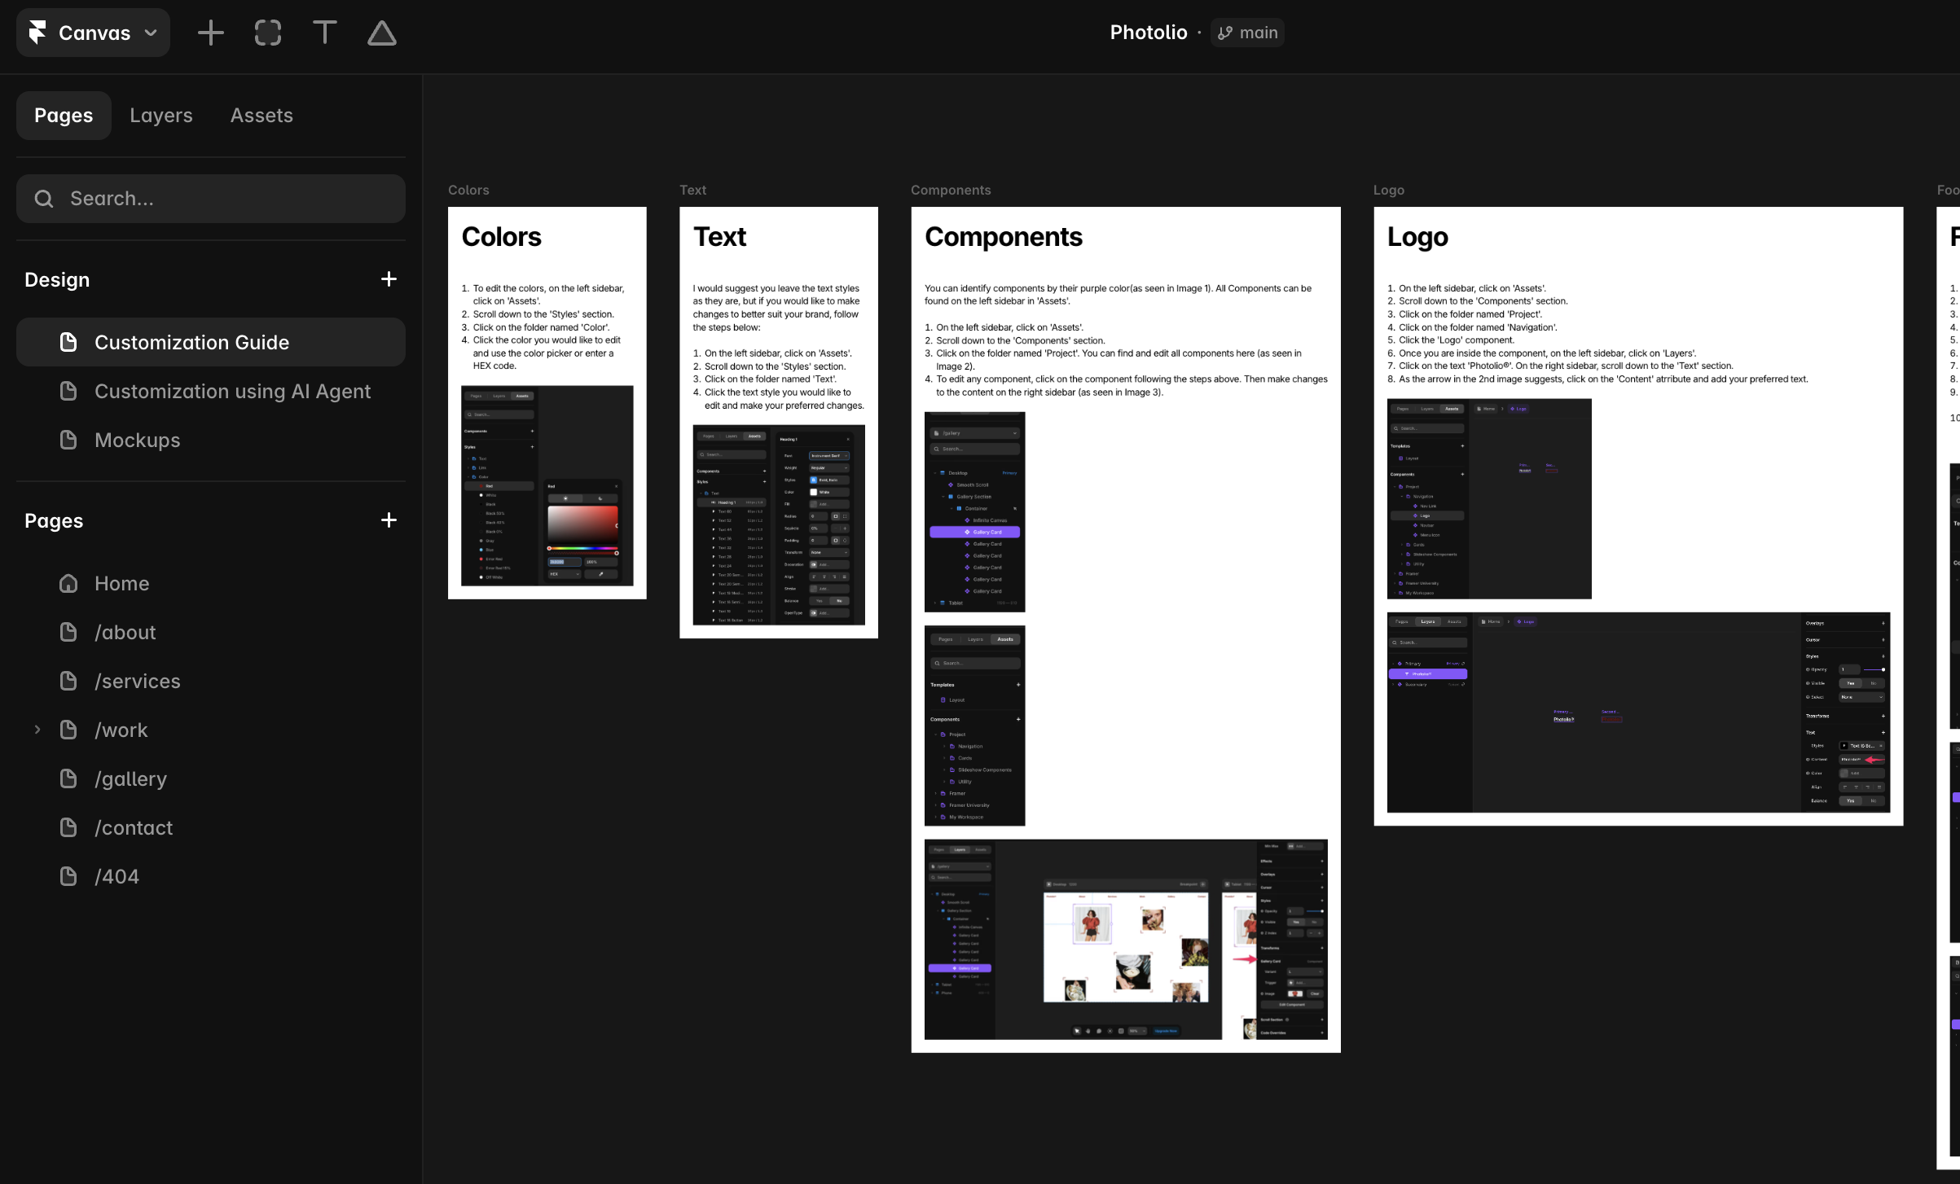Viewport: 1960px width, 1184px height.
Task: Click the text styles screenshot in Text frame
Action: tap(779, 525)
